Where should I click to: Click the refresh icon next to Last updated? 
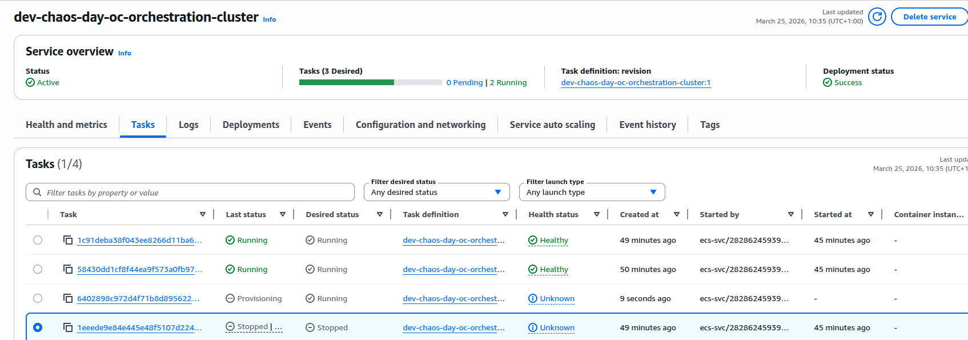click(x=877, y=17)
